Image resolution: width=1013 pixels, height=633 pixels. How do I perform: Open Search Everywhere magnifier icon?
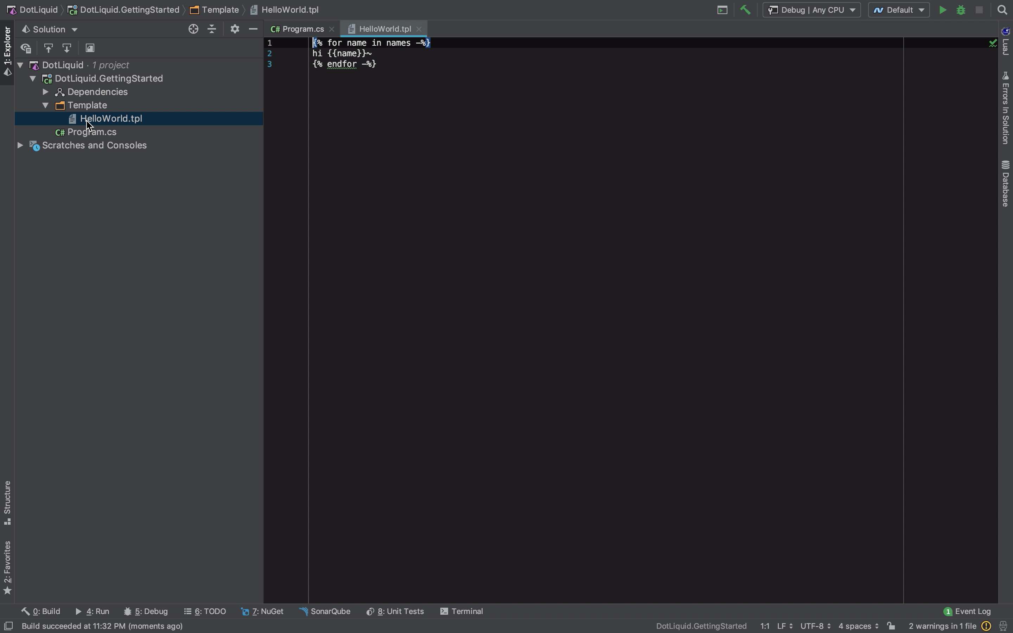tap(1002, 10)
